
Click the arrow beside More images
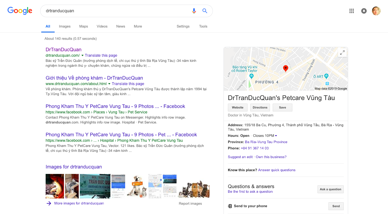coord(49,203)
